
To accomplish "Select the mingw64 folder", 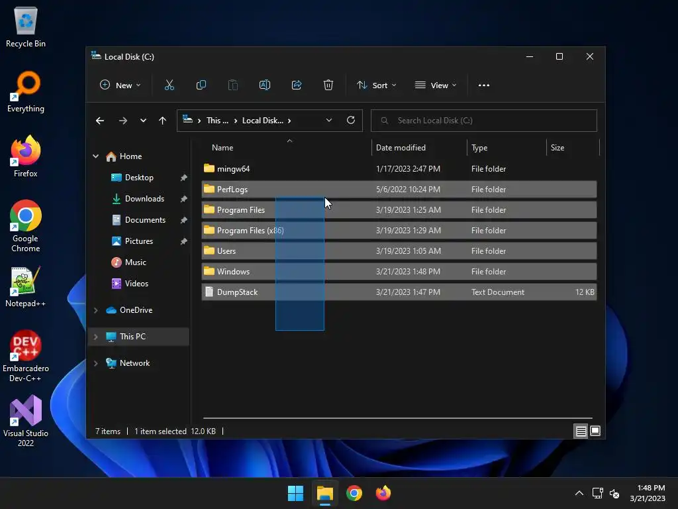I will click(x=399, y=169).
